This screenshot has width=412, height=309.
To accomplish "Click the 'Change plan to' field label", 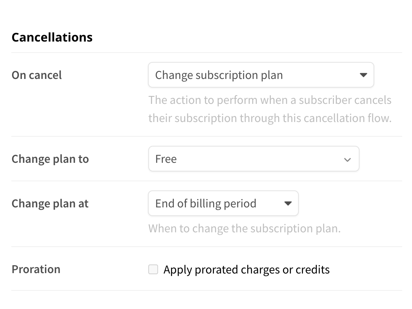I will (x=50, y=159).
